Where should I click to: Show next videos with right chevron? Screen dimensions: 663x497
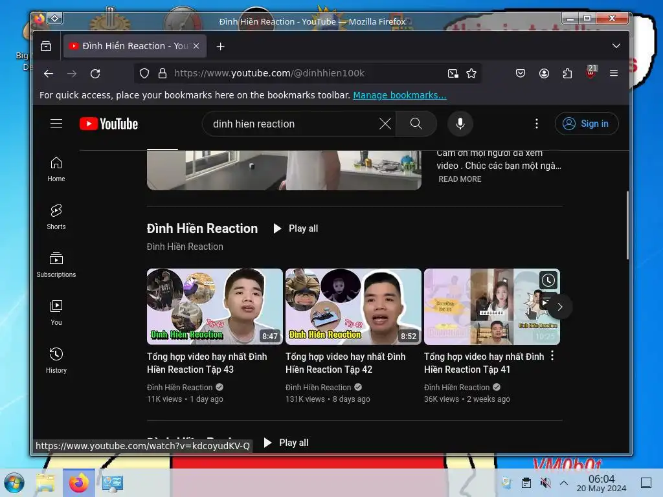pos(560,307)
